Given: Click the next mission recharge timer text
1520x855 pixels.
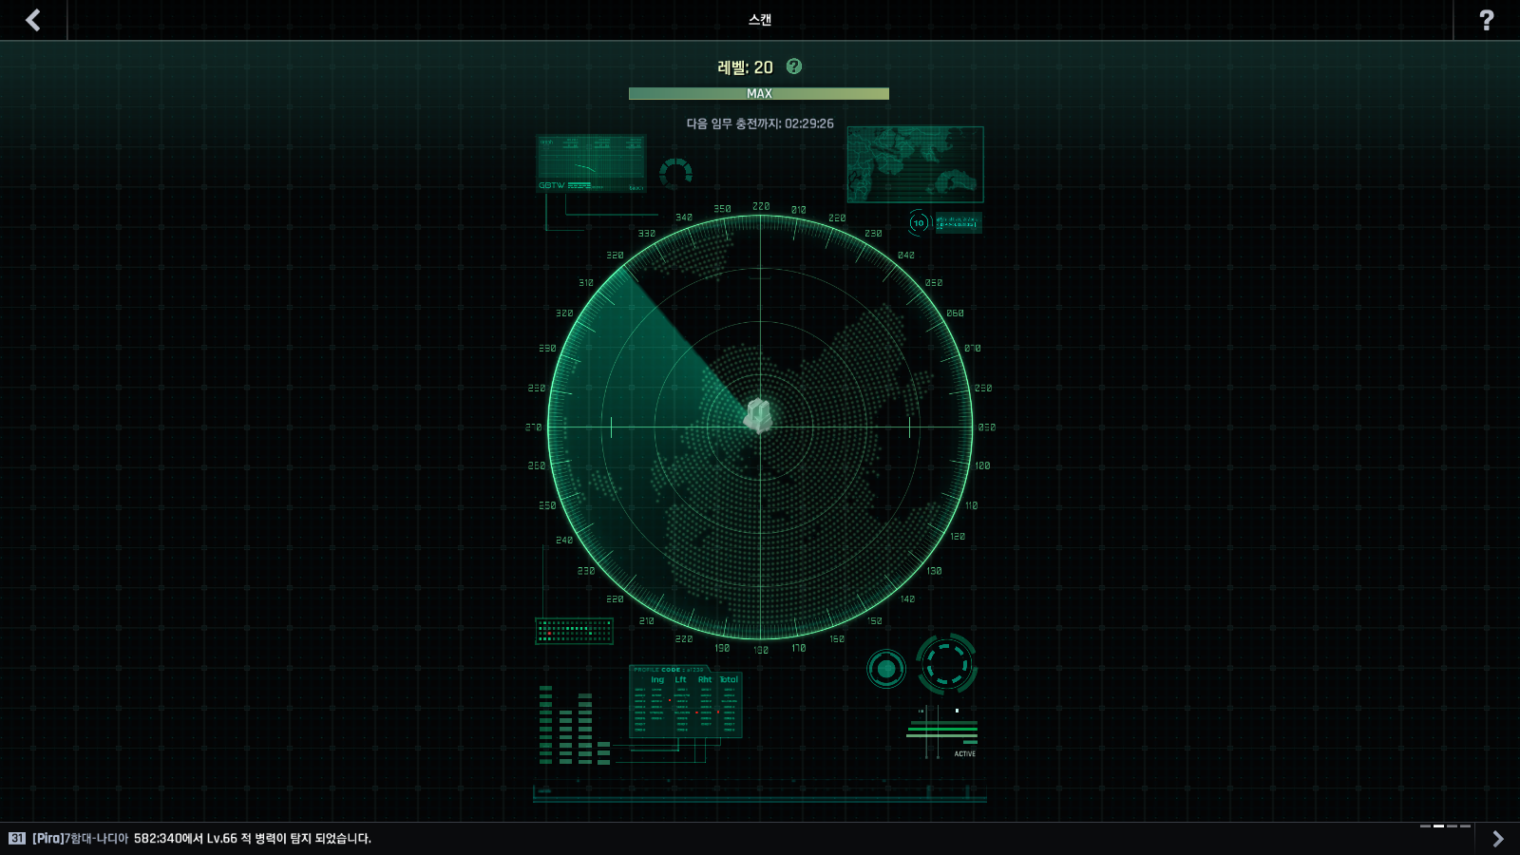Looking at the screenshot, I should coord(760,123).
